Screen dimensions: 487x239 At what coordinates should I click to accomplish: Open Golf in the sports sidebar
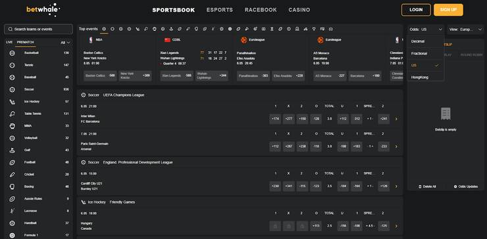(39, 150)
